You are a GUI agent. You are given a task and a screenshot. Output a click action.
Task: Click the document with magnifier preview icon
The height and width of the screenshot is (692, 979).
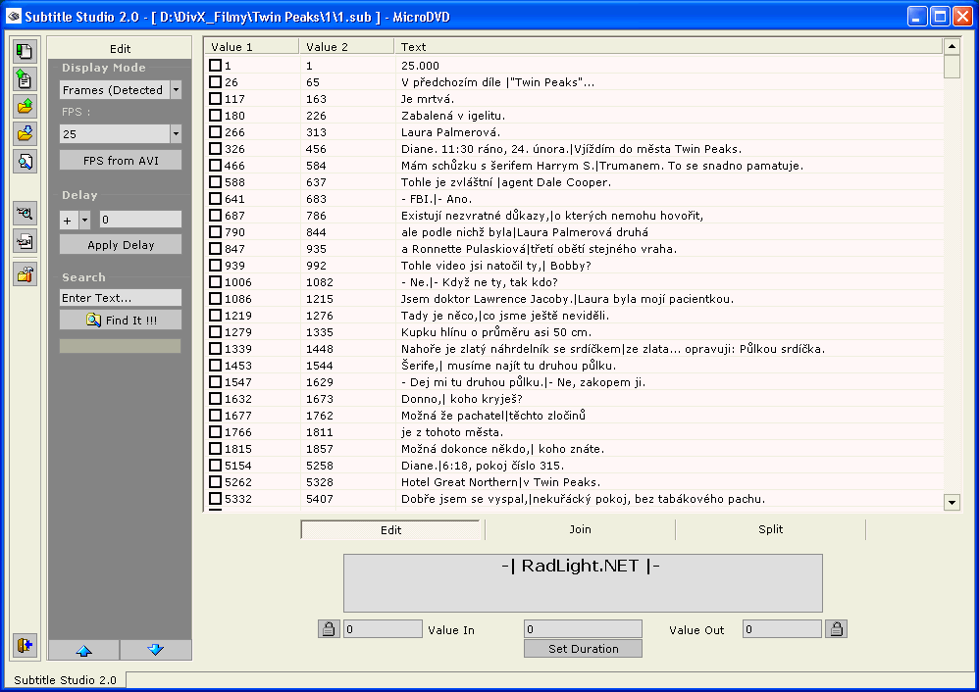(x=25, y=162)
